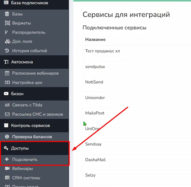The height and width of the screenshot is (187, 191).
Task: Open the Вебинары menu item
Action: tap(22, 169)
